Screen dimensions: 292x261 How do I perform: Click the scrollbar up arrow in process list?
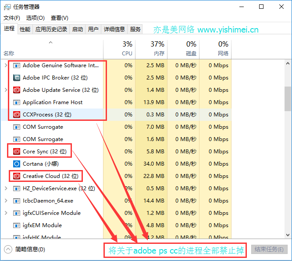288,64
